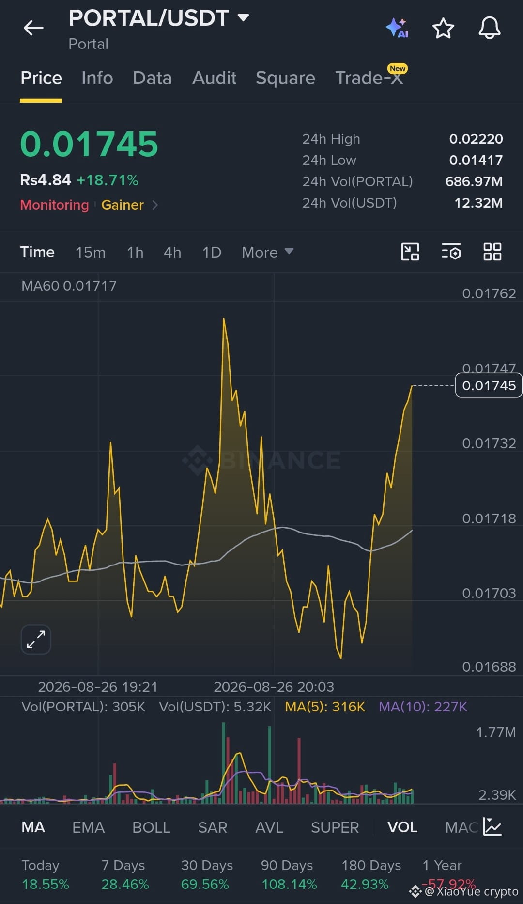Select the 1h interval
Screen dimensions: 523x904
coord(135,252)
